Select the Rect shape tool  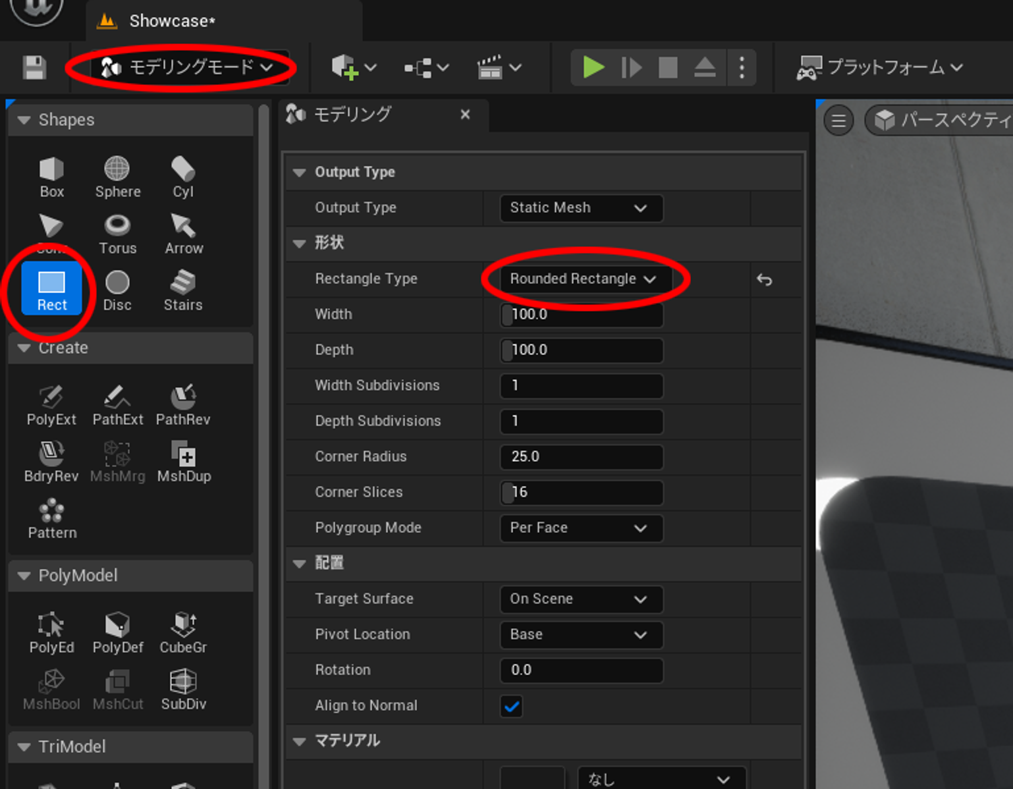(x=51, y=290)
